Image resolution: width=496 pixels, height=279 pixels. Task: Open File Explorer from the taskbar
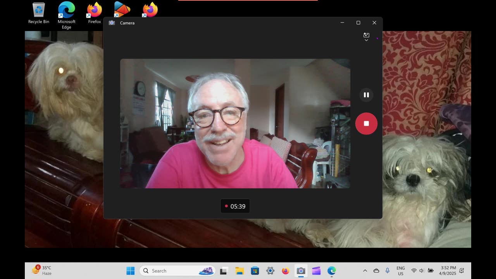[x=239, y=271]
